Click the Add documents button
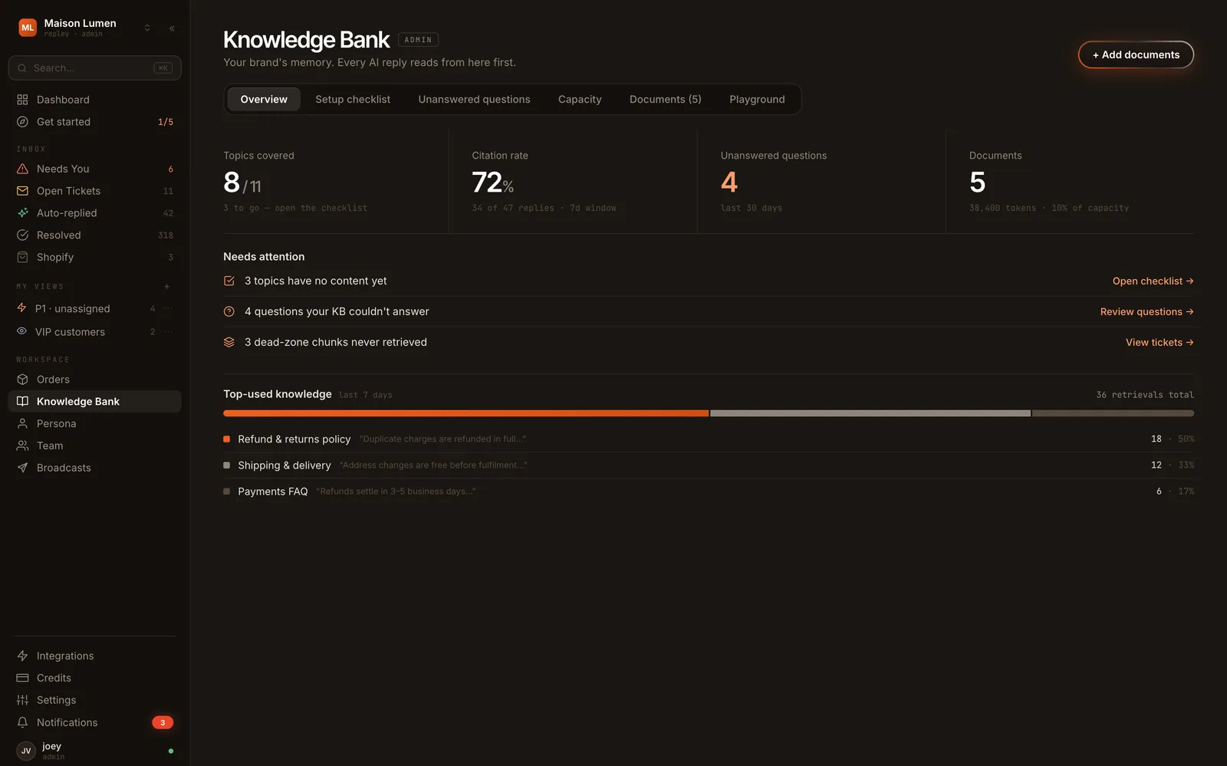This screenshot has width=1227, height=766. point(1136,55)
